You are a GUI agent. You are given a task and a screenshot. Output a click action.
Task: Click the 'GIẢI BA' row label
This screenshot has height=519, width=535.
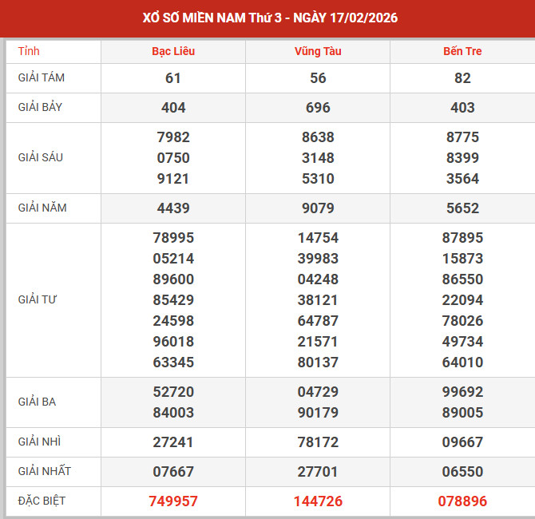tap(37, 402)
